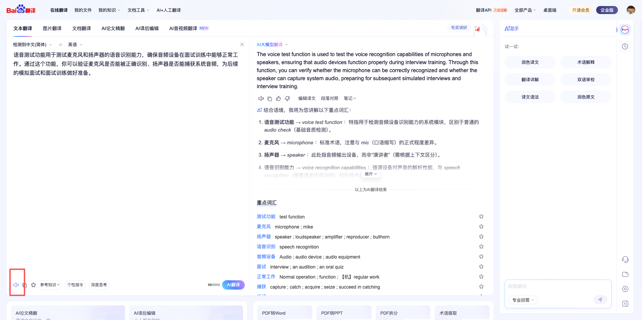Open the customer support headset icon
The width and height of the screenshot is (642, 320).
(625, 260)
